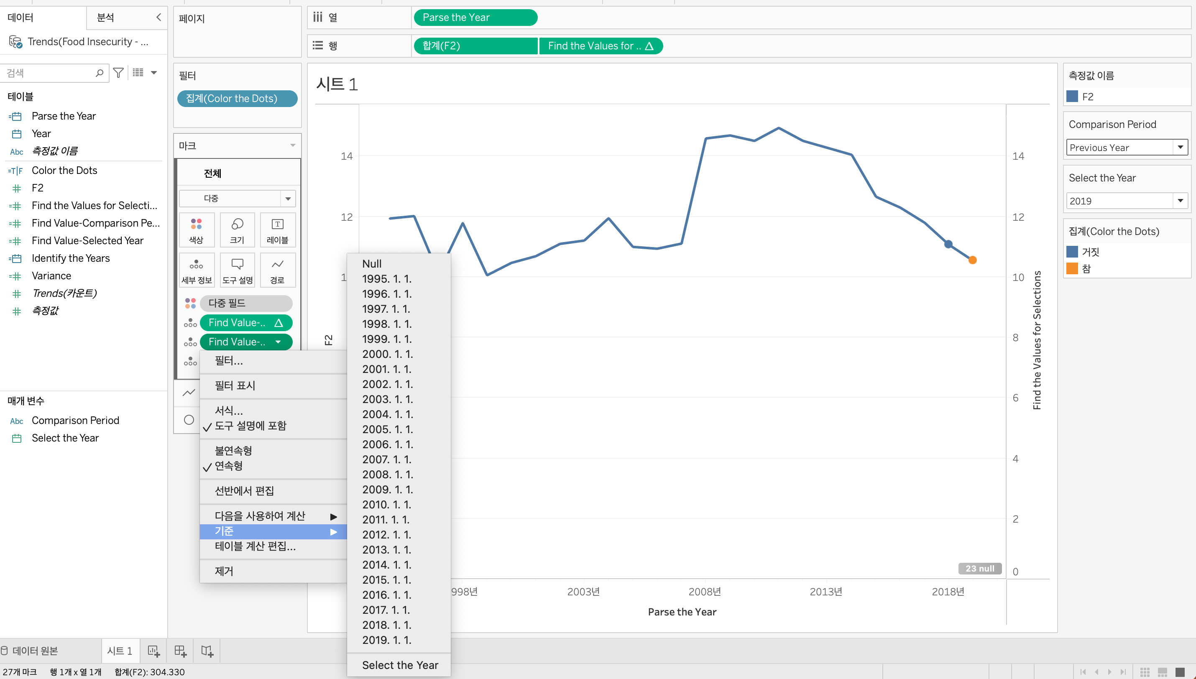The image size is (1196, 679).
Task: Open the 기준 submenu entry
Action: tap(273, 531)
